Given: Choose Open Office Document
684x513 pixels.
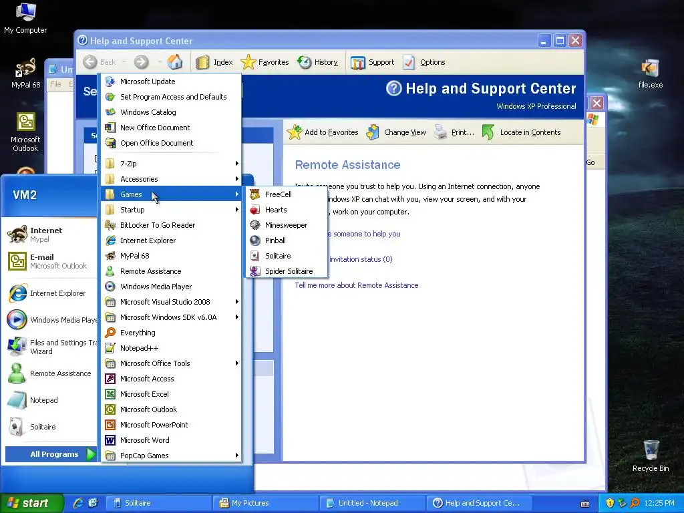Looking at the screenshot, I should (172, 143).
